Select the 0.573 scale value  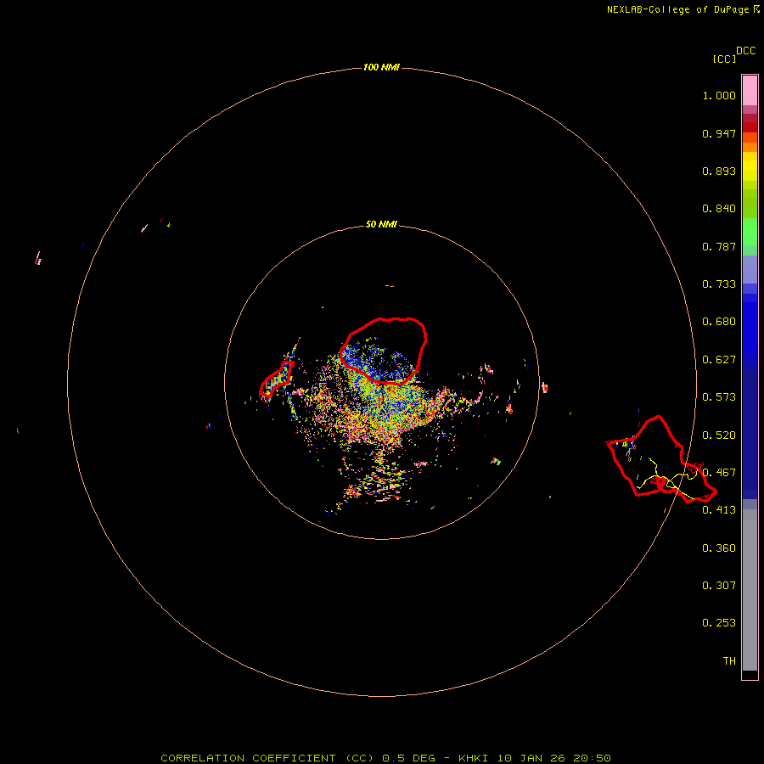click(x=719, y=397)
